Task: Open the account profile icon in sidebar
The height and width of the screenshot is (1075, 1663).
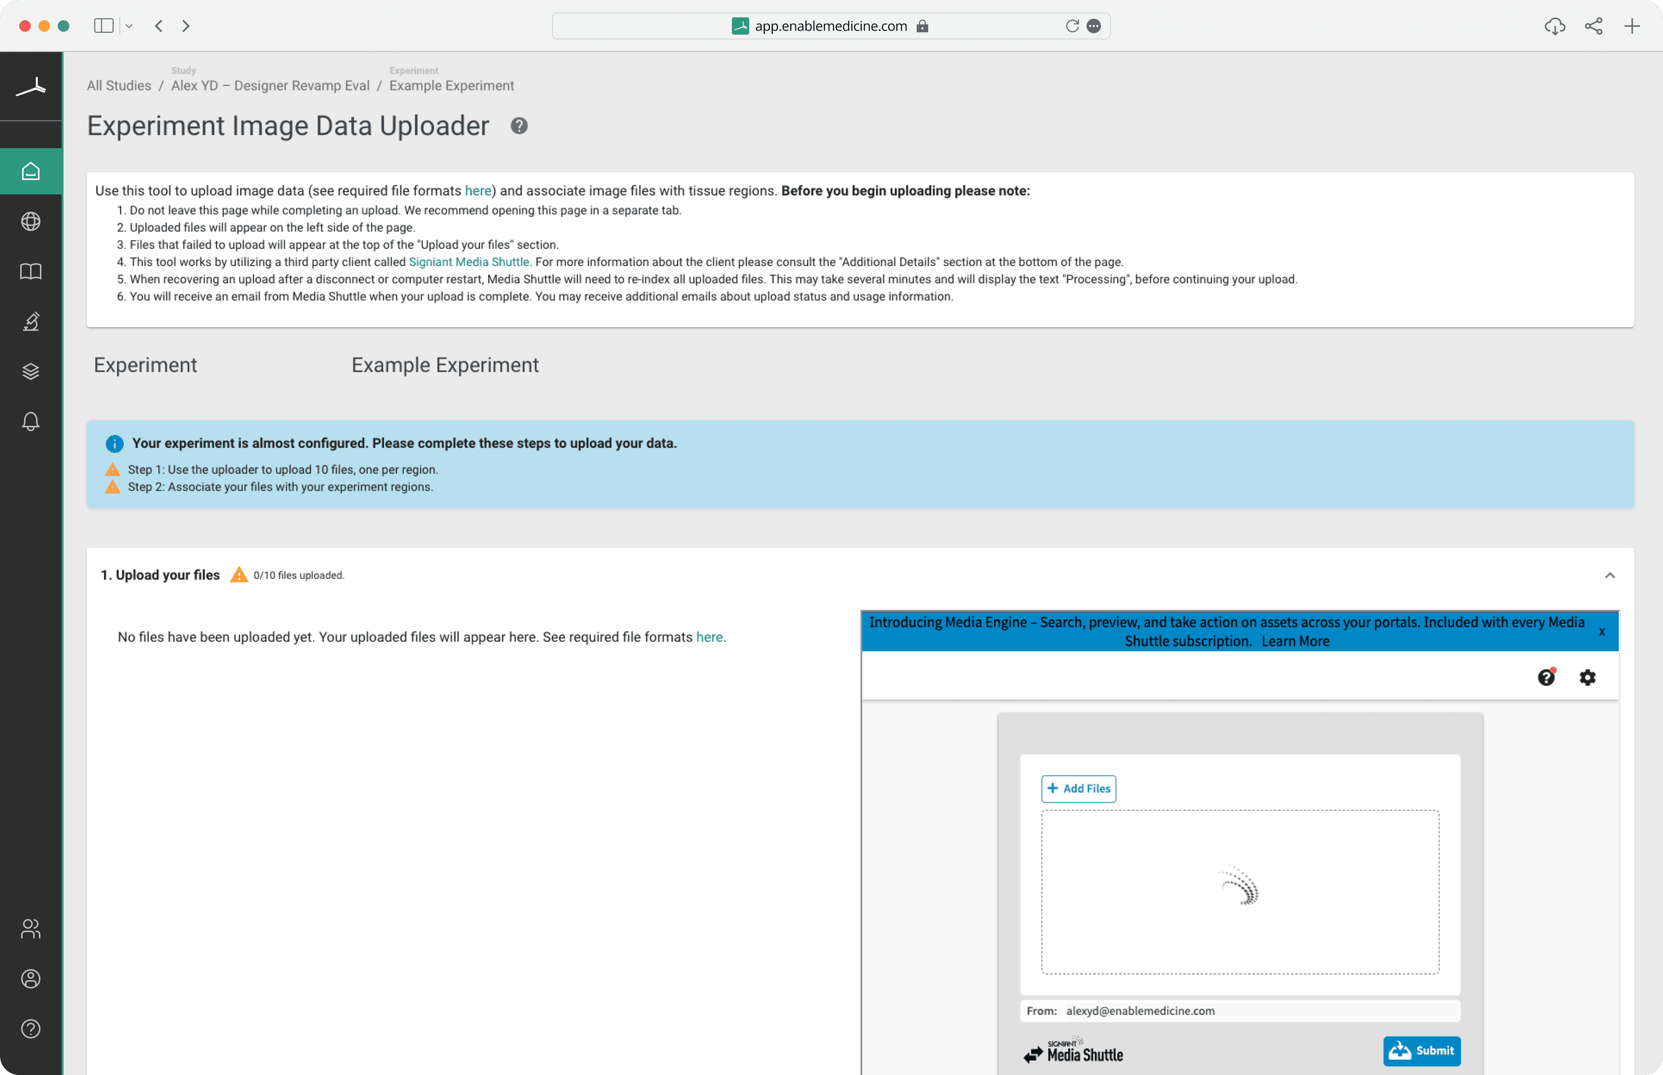Action: point(31,979)
